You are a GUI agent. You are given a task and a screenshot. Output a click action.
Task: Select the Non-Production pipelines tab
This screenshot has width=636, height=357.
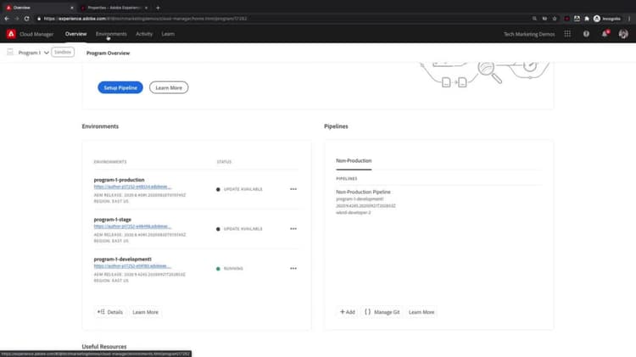(354, 161)
